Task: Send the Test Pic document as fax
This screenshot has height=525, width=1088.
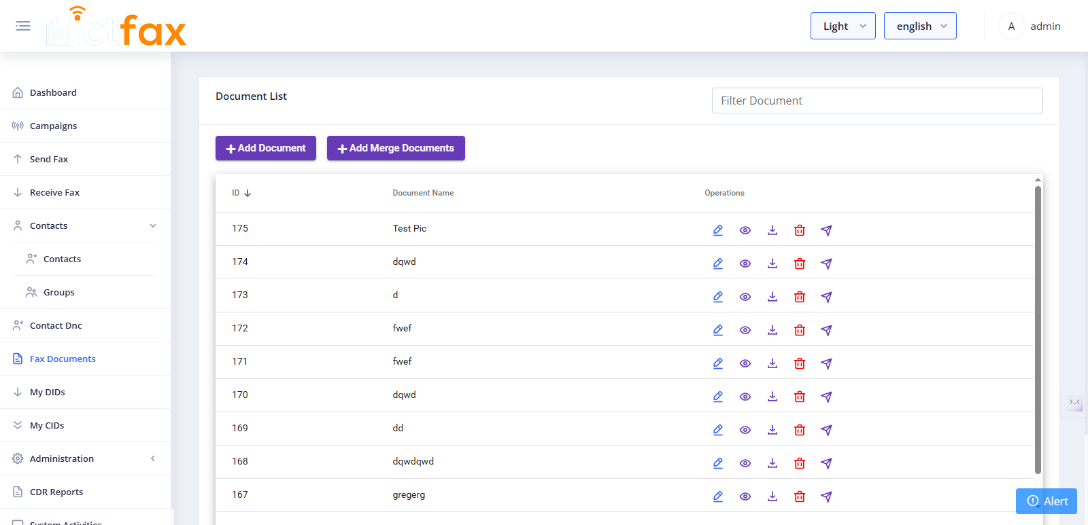Action: 826,230
